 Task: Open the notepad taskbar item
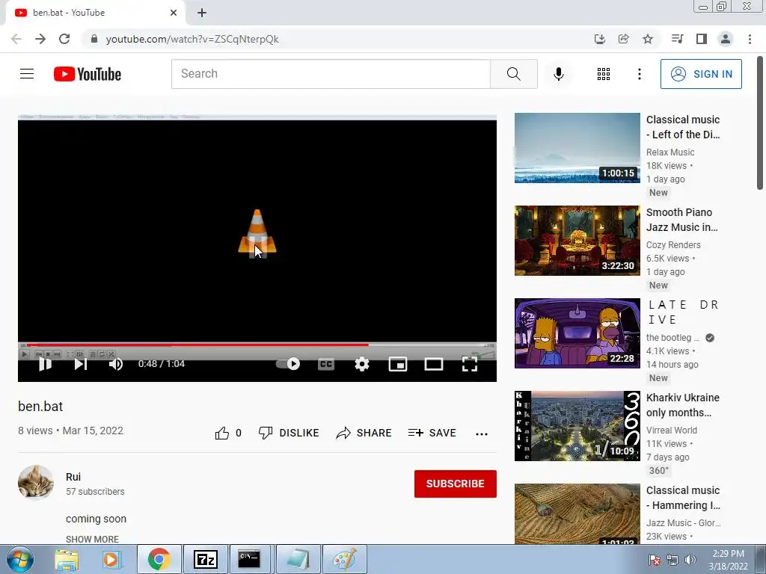(x=298, y=559)
